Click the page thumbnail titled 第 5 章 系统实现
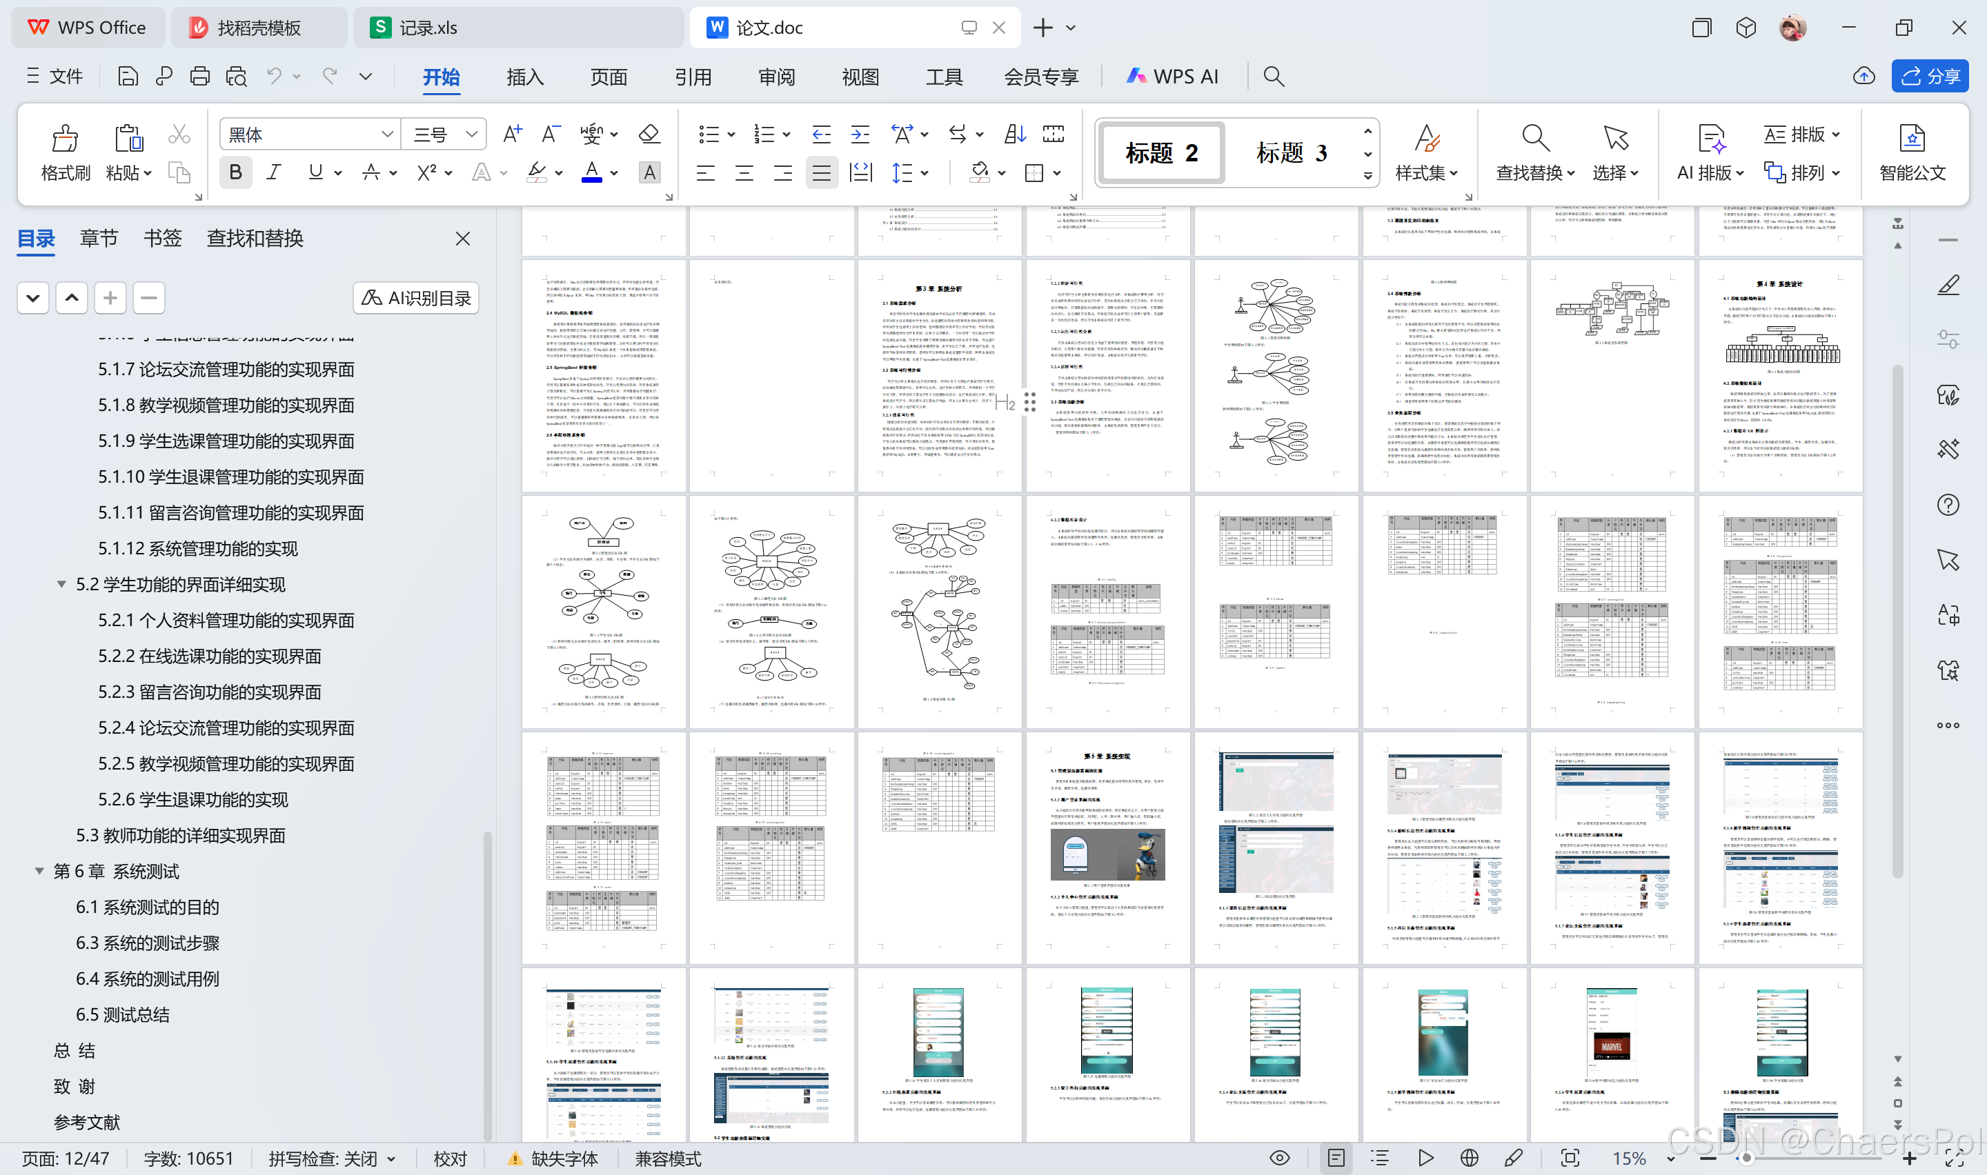 [x=1107, y=847]
